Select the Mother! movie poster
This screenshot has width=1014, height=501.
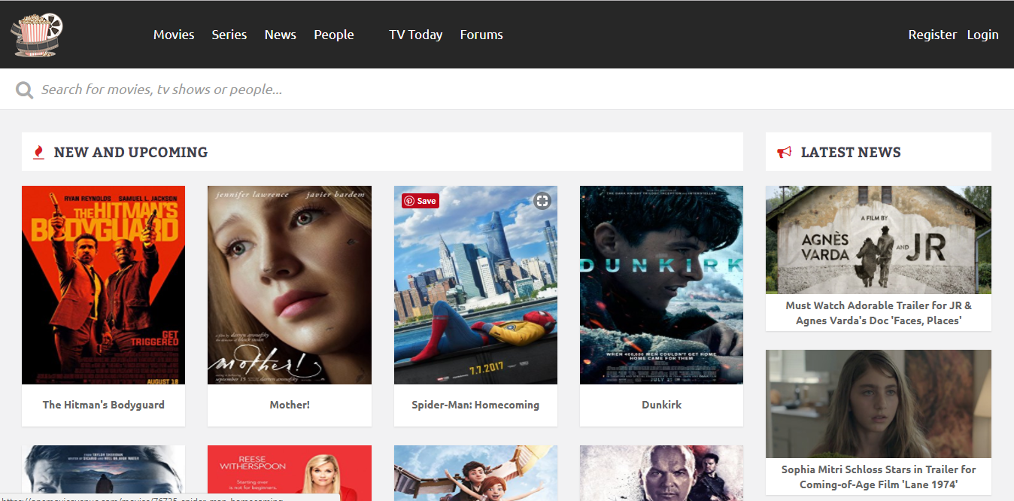point(290,285)
